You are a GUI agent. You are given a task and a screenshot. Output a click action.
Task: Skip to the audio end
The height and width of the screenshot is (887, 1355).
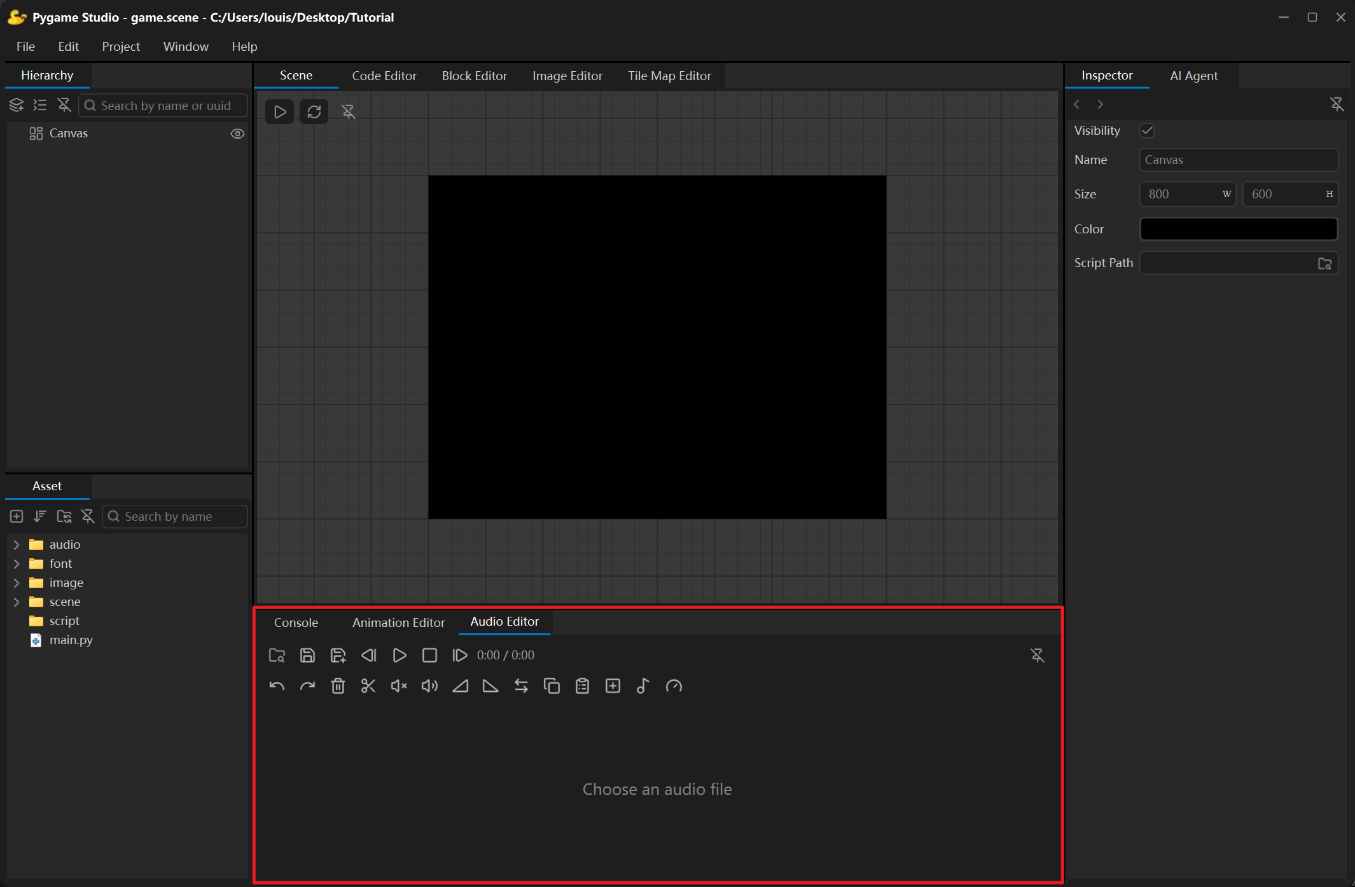pyautogui.click(x=459, y=656)
